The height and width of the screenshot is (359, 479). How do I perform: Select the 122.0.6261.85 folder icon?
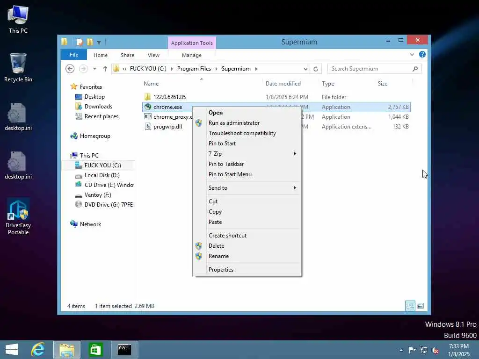pos(148,97)
